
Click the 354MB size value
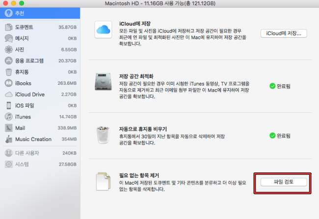tap(69, 139)
